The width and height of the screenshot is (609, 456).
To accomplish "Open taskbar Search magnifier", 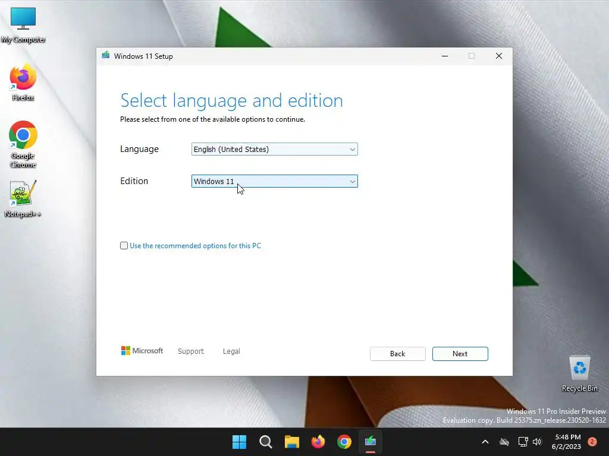I will [266, 442].
